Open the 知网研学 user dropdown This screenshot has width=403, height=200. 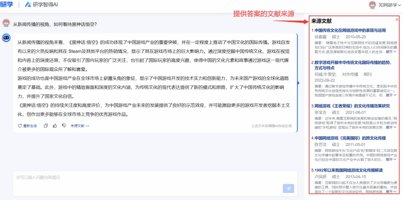[x=389, y=5]
